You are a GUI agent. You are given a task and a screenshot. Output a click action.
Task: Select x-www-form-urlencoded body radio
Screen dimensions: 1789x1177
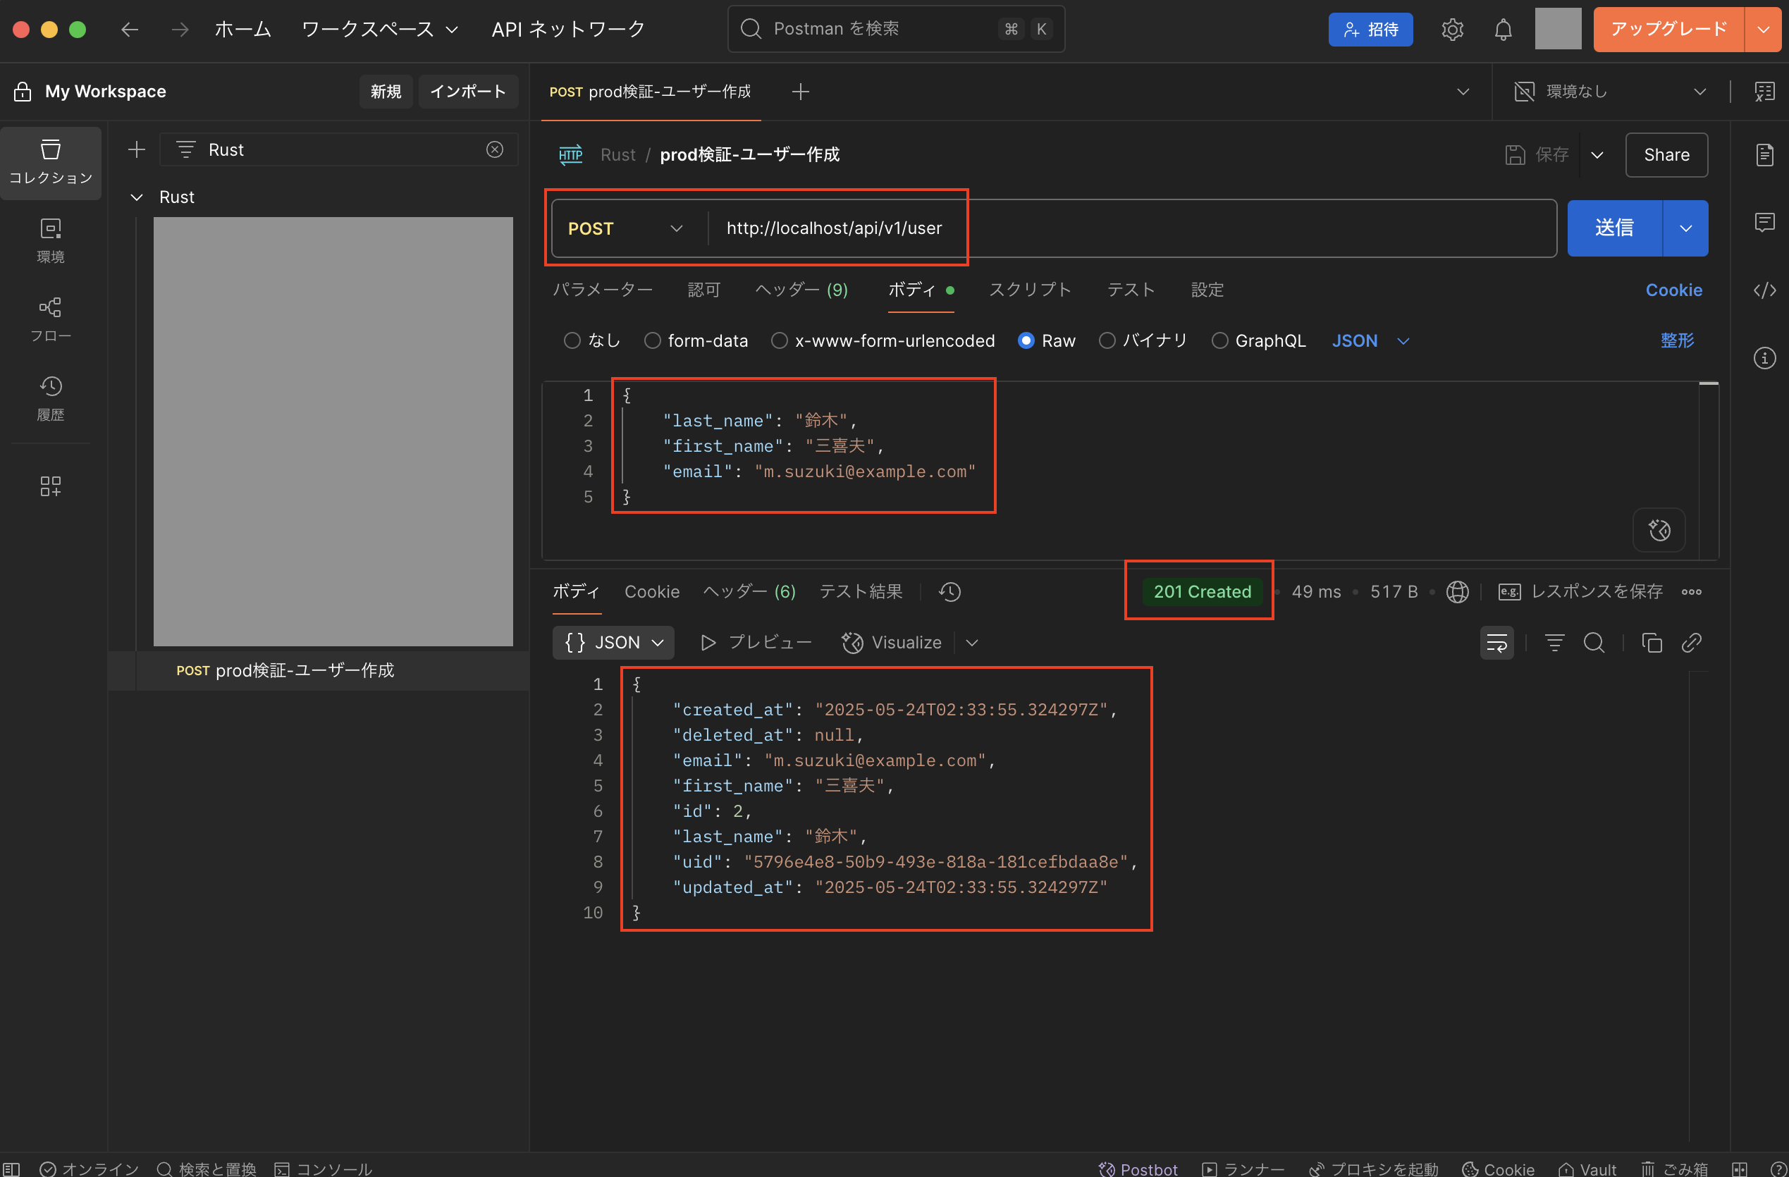click(780, 340)
